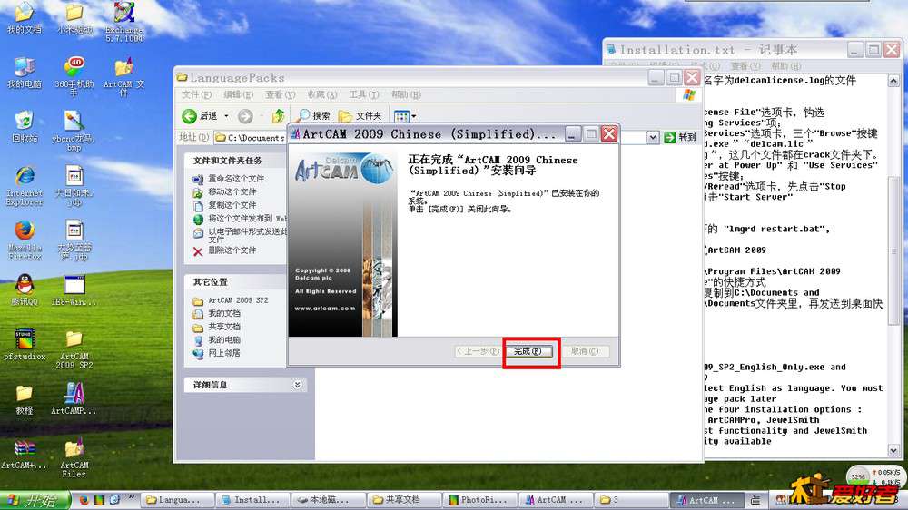The height and width of the screenshot is (510, 908).
Task: Click the 搜索 search toolbar button
Action: click(x=314, y=116)
